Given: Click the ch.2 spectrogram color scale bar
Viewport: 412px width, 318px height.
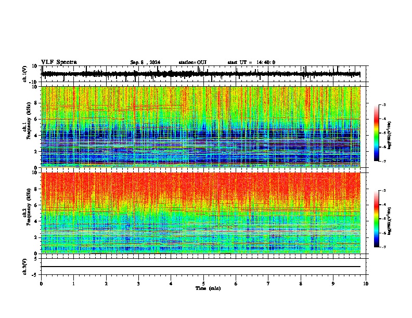Looking at the screenshot, I should click(376, 219).
